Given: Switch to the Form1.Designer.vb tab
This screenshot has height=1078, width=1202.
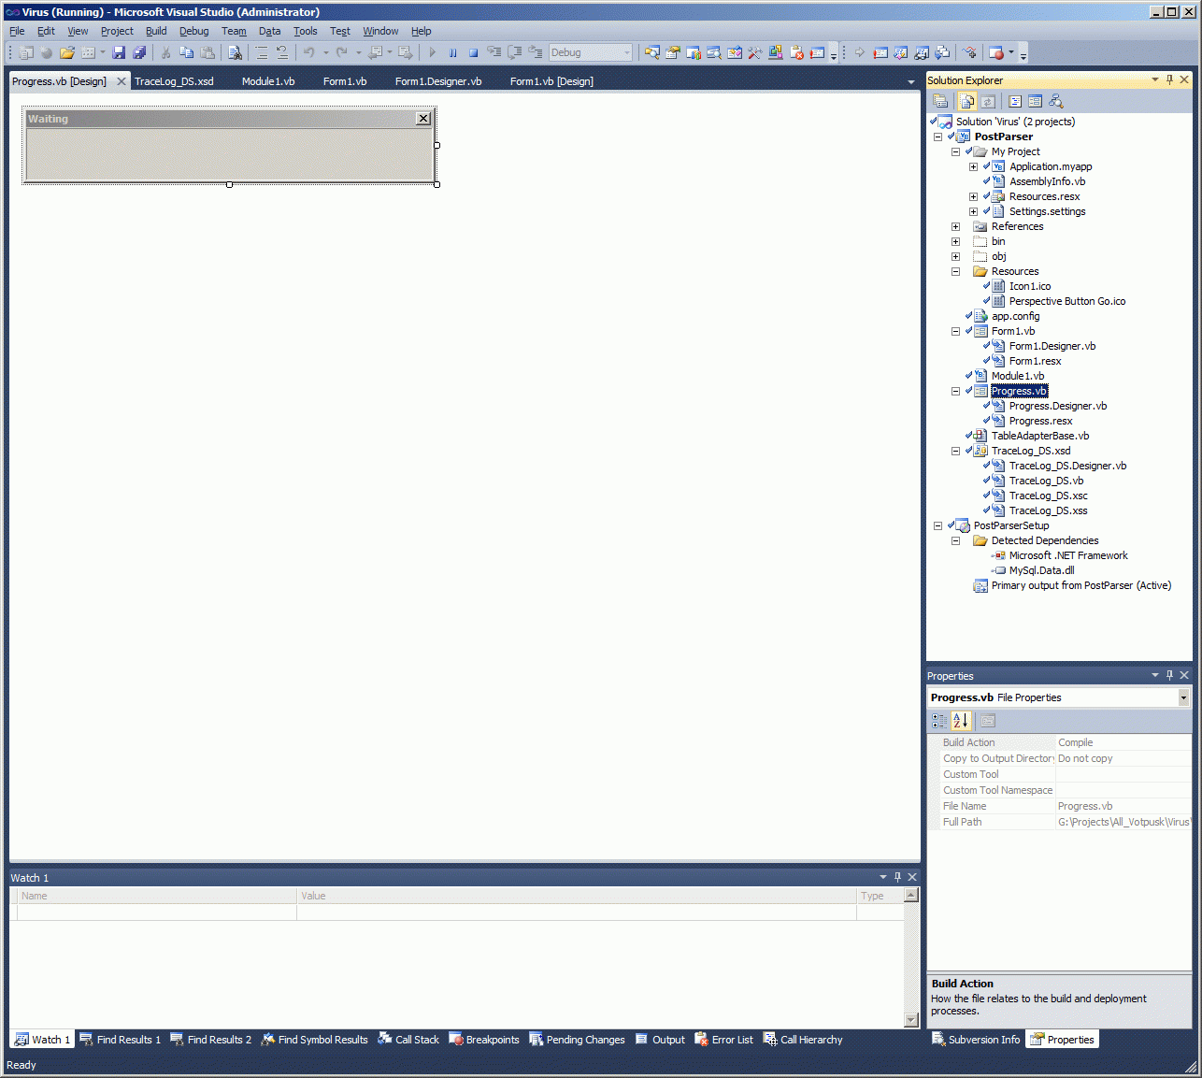Looking at the screenshot, I should pos(438,81).
